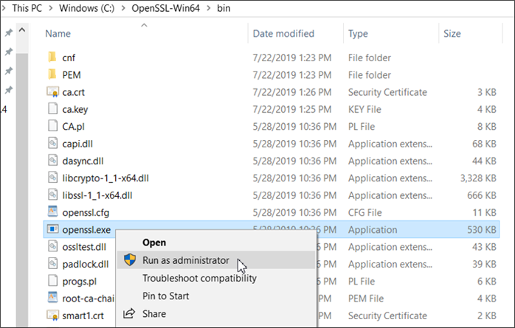Screen dimensions: 515x328
Task: Choose Troubleshoot compatibility
Action: tap(199, 278)
